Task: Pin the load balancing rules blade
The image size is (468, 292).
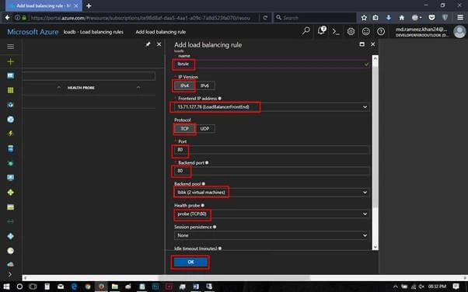Action: click(x=148, y=44)
